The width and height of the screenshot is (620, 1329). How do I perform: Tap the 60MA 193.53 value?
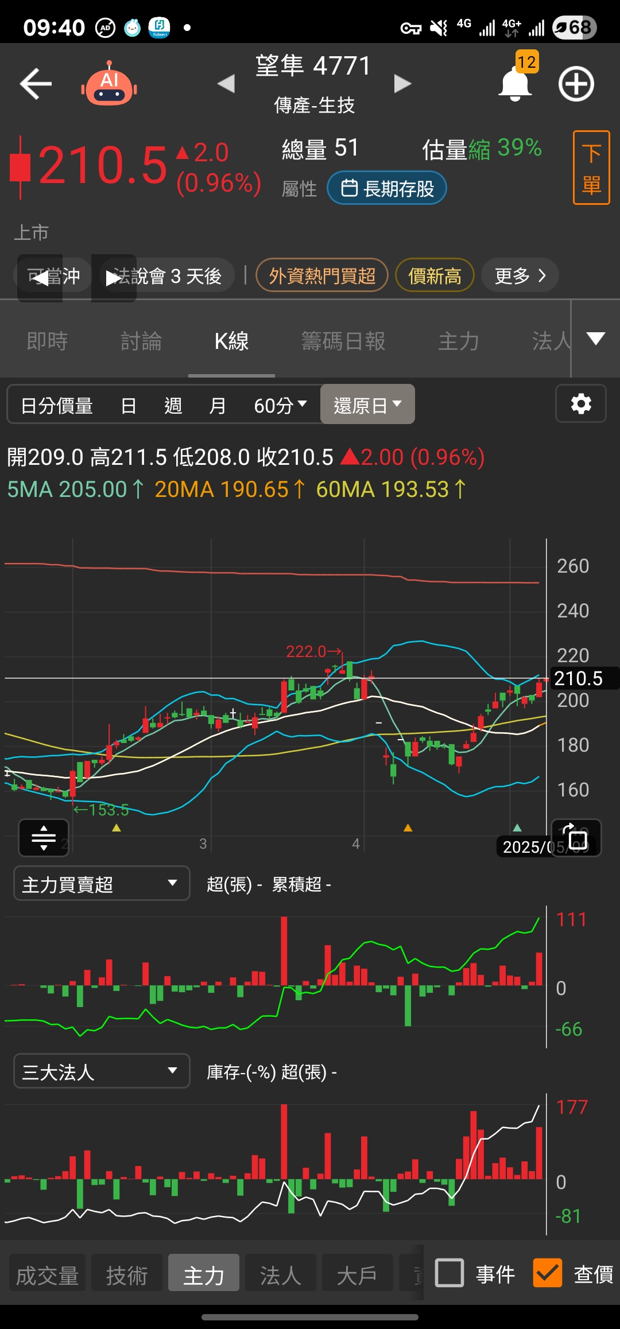pyautogui.click(x=391, y=489)
